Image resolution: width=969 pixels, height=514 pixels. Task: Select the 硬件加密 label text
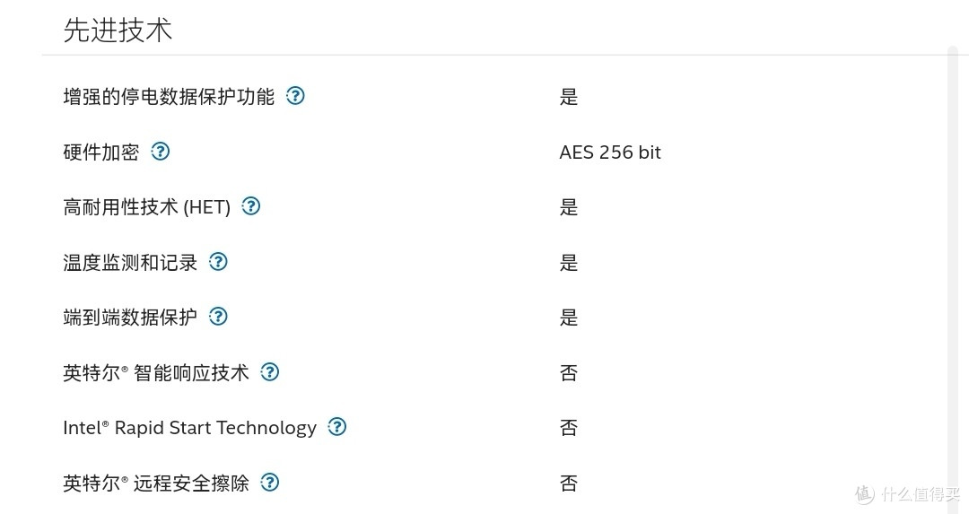pyautogui.click(x=101, y=152)
